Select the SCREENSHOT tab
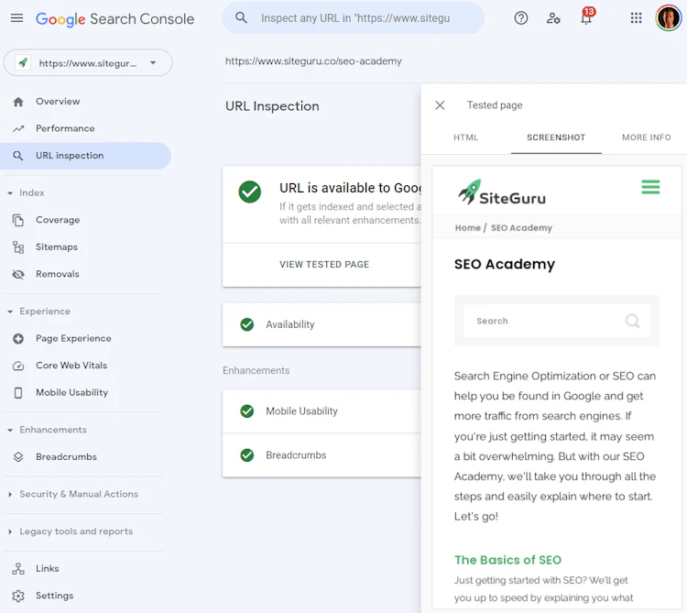 tap(556, 137)
